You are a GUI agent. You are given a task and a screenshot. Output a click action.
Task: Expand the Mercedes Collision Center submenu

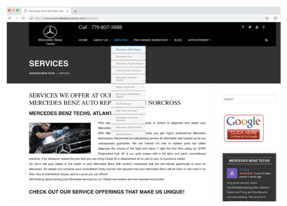tap(128, 79)
